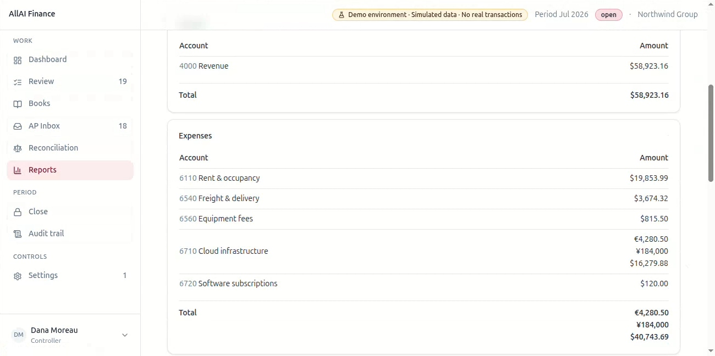Screen dimensions: 715x356
Task: Click the Expenses section heading
Action: (195, 136)
